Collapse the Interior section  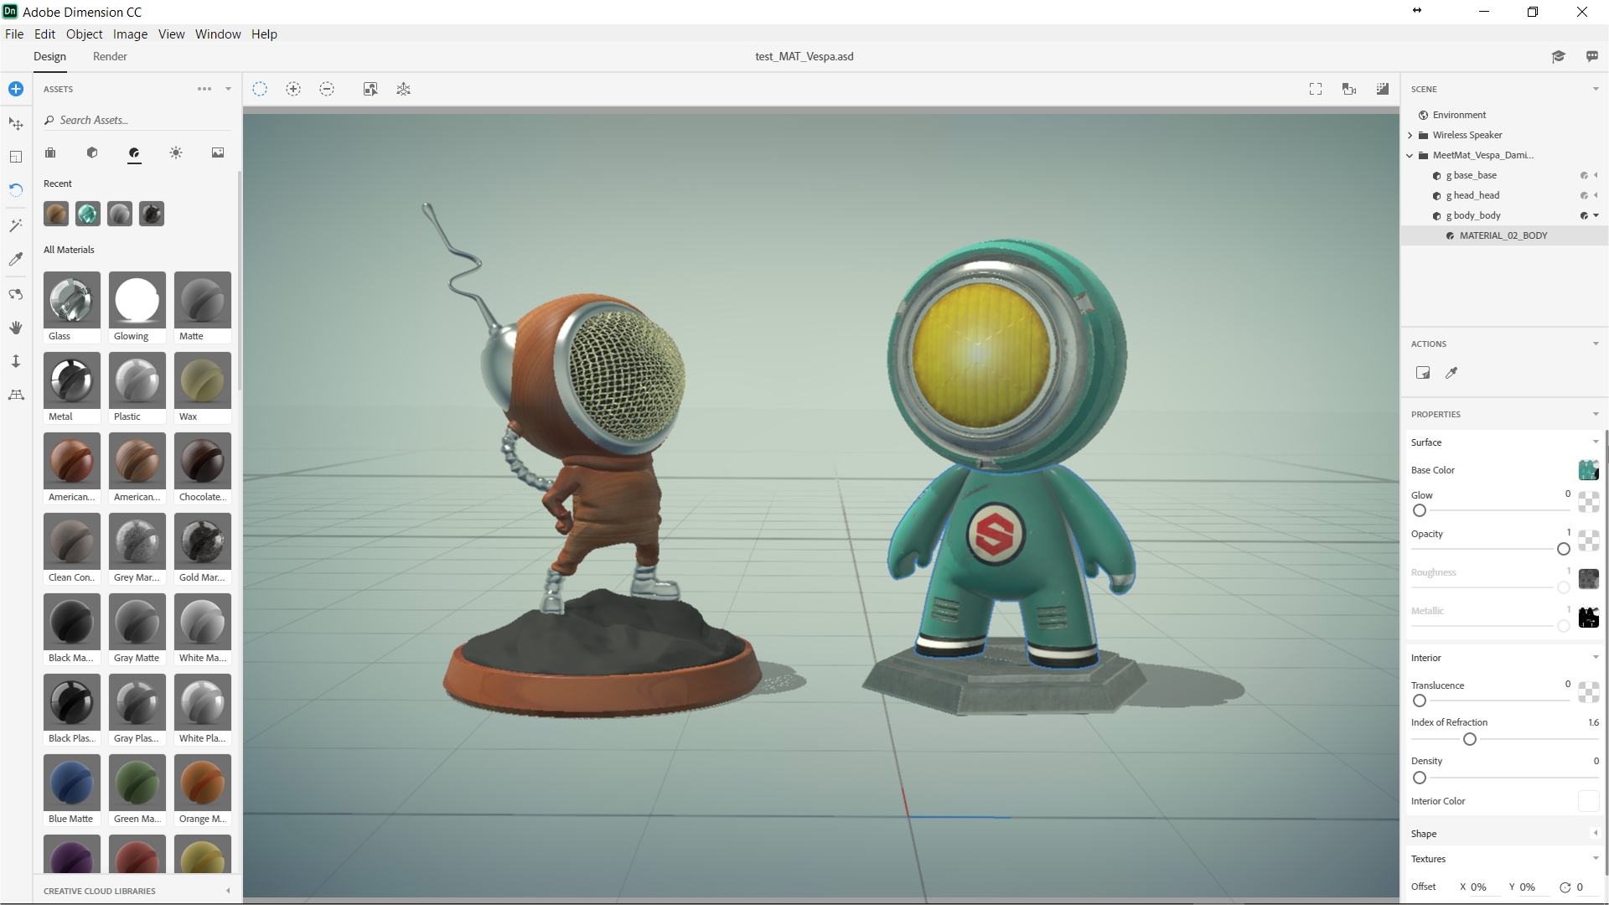[1596, 657]
